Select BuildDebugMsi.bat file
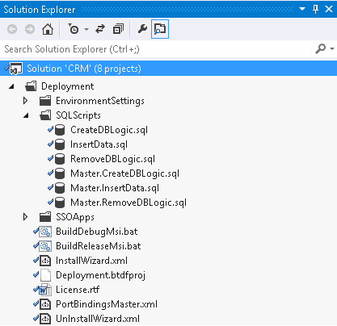Screen dimensions: 337x326 (x=96, y=232)
